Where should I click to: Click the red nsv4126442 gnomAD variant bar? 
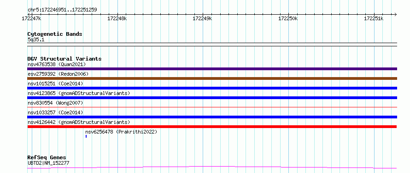click(x=212, y=127)
